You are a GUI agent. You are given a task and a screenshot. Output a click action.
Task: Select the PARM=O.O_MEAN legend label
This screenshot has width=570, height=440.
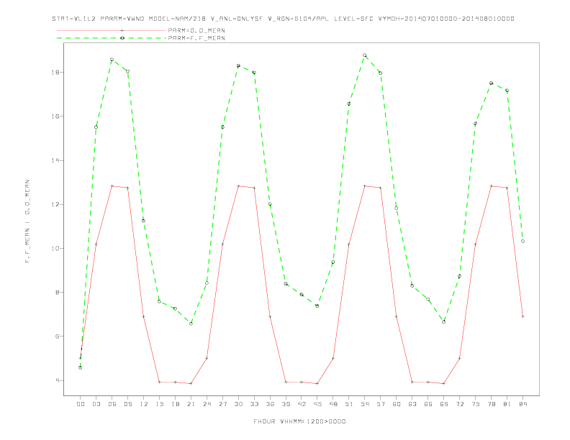point(196,30)
